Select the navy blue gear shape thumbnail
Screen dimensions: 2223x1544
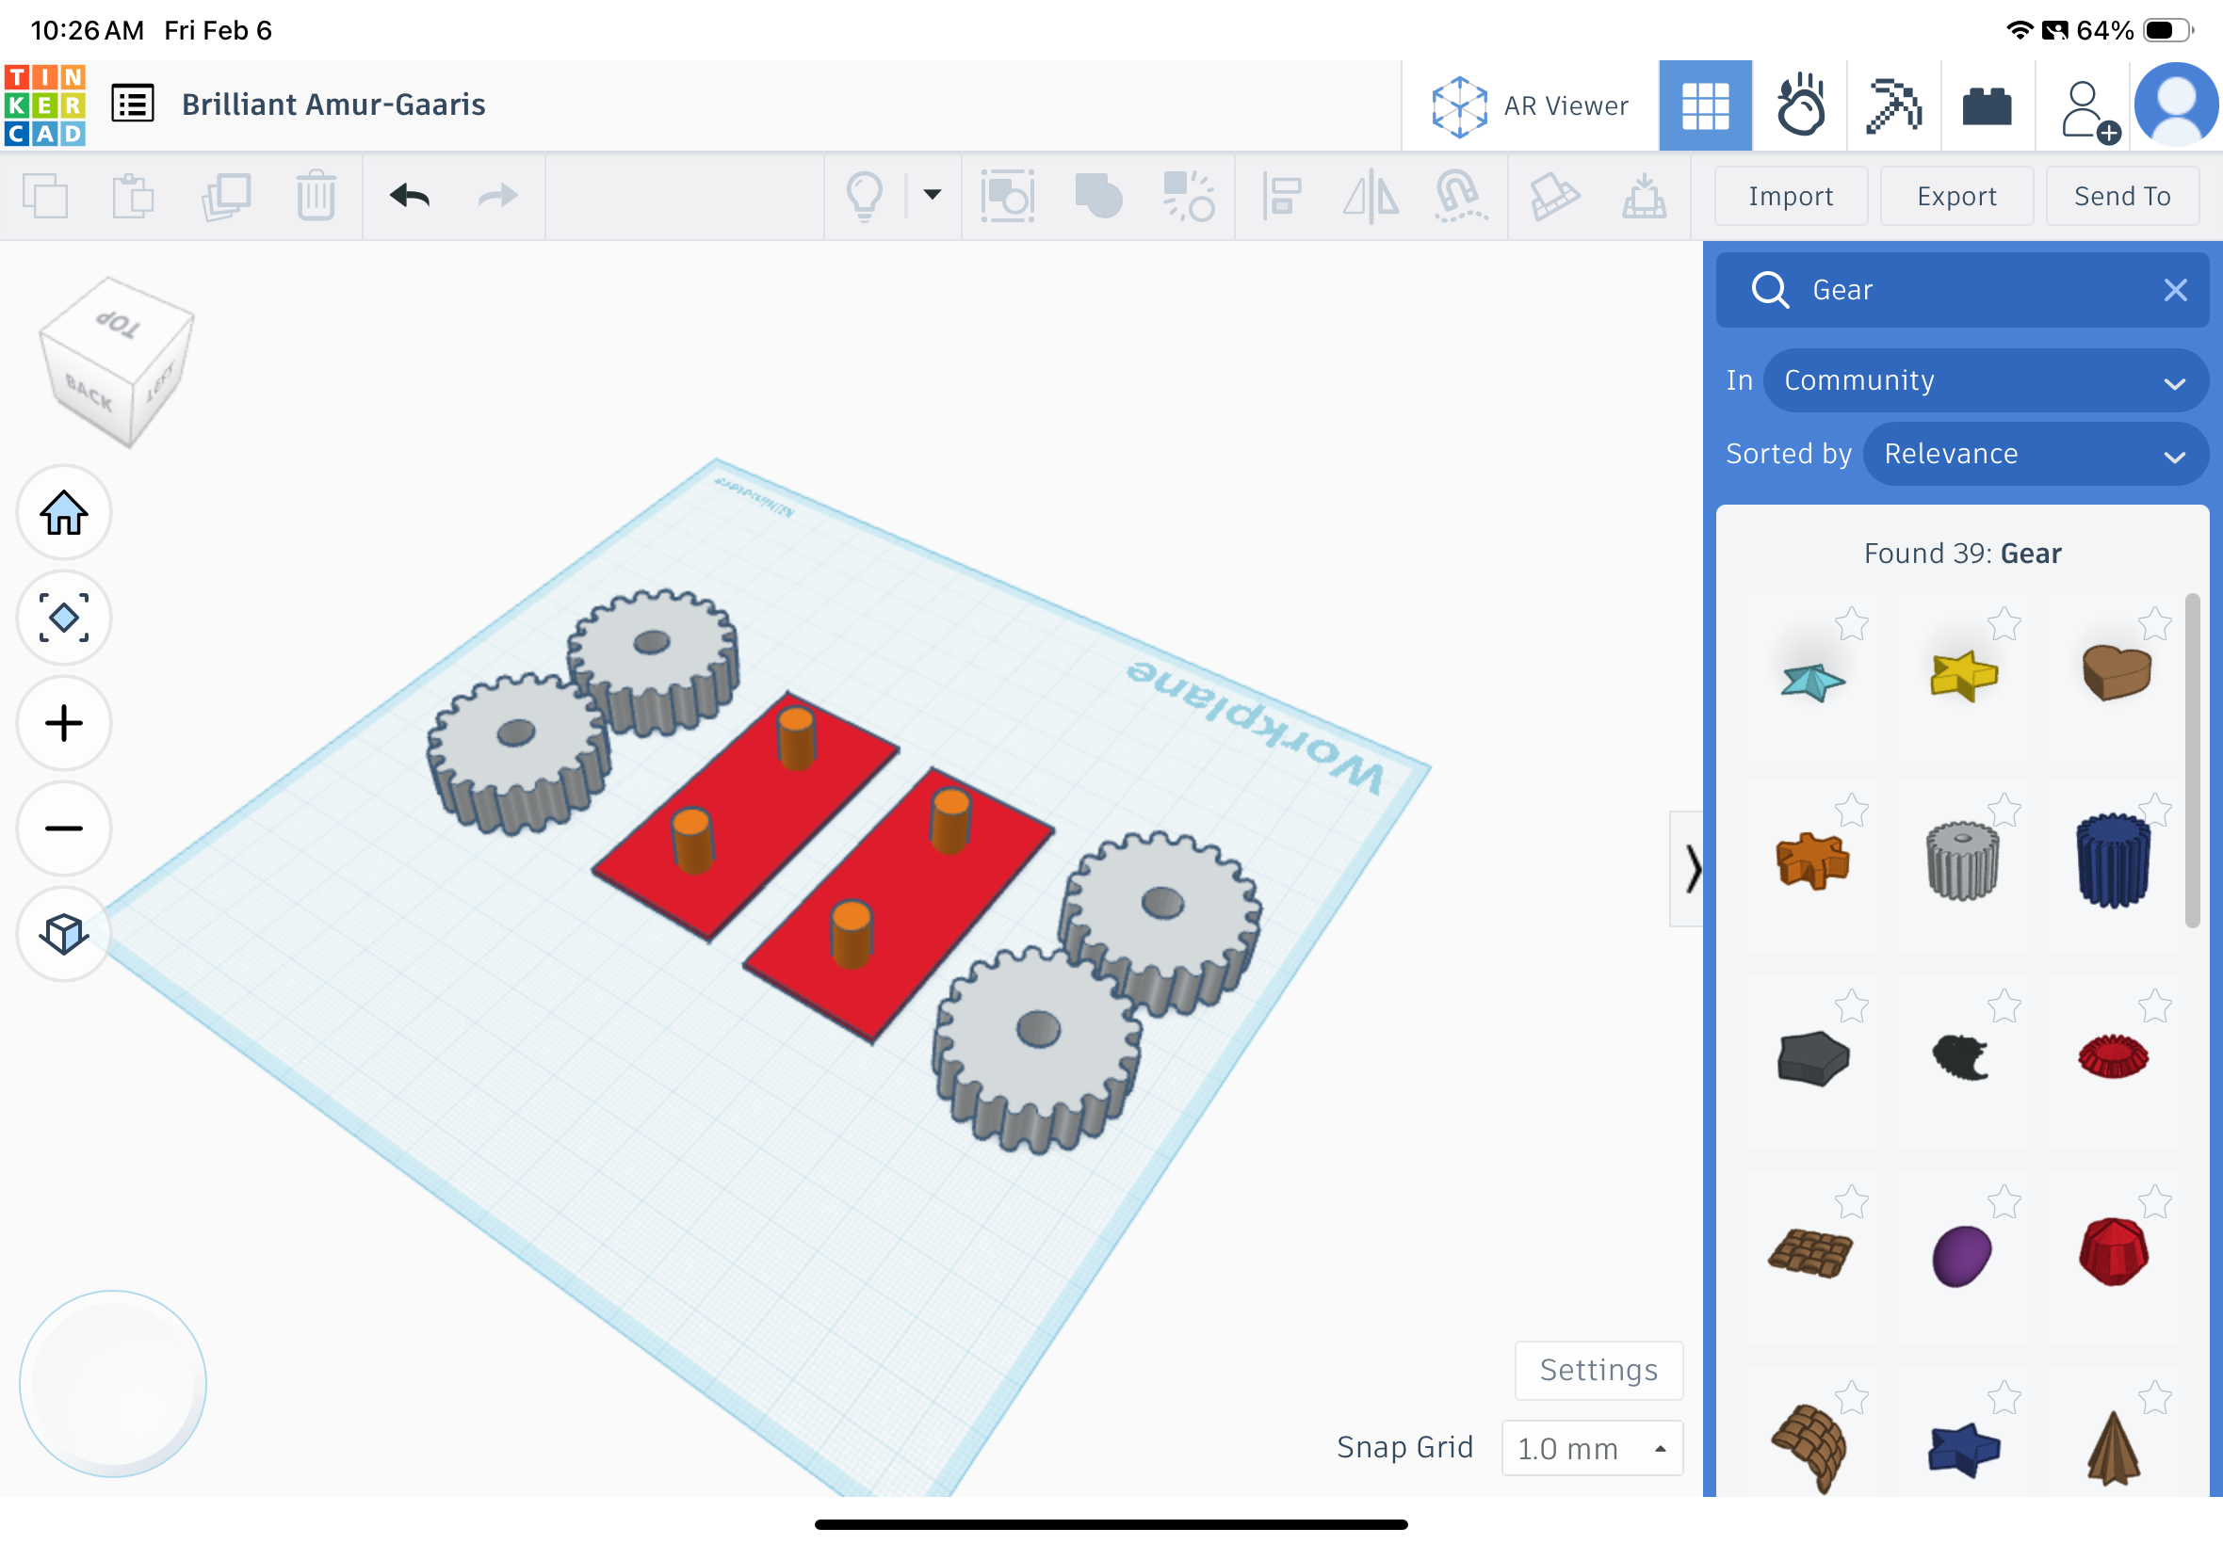click(x=2114, y=861)
